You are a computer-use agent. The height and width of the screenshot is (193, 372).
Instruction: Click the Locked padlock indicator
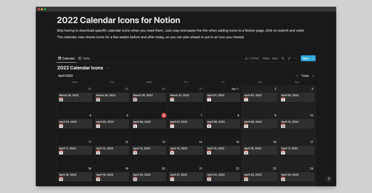(252, 58)
